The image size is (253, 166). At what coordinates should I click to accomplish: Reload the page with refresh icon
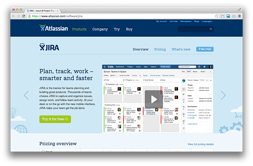pyautogui.click(x=24, y=16)
